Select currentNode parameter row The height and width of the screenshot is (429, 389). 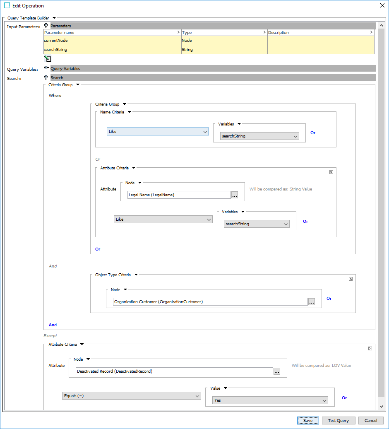coord(209,41)
